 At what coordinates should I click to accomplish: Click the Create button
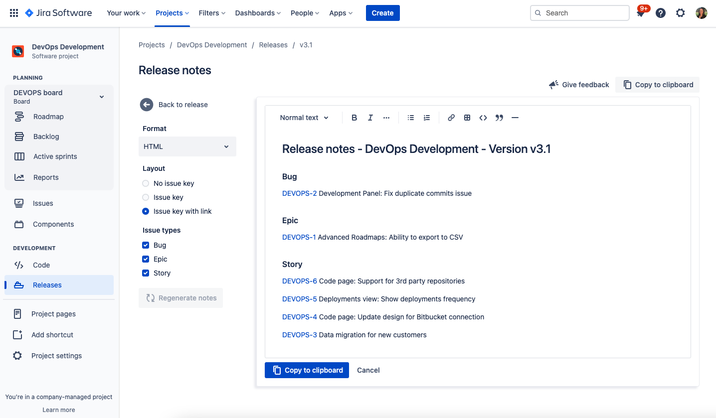point(383,13)
